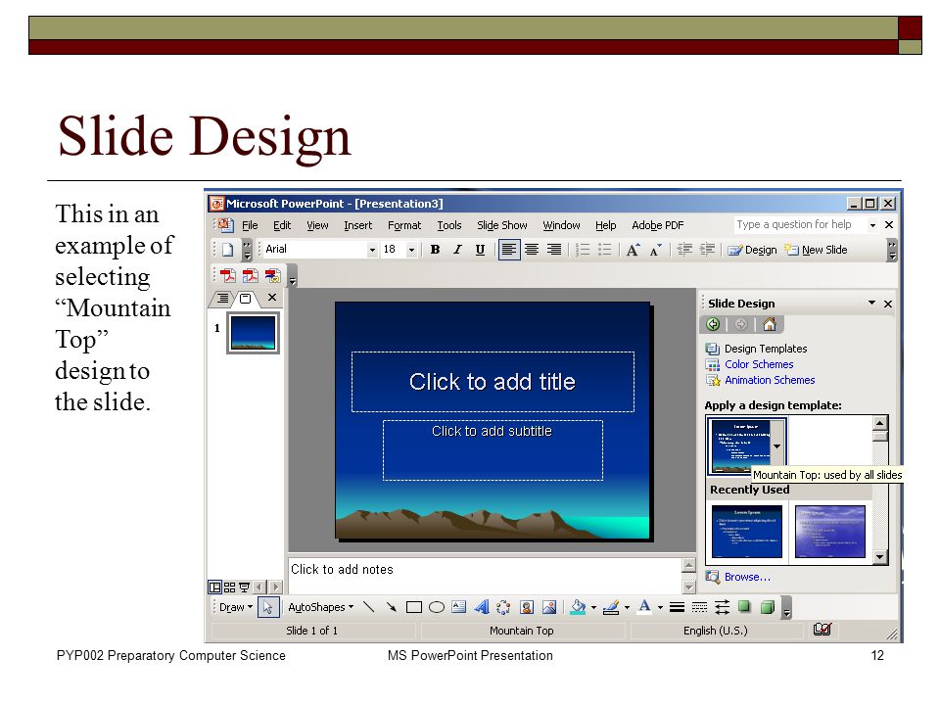Click the Insert WordArt icon
Viewport: 940px width, 705px height.
(x=482, y=607)
